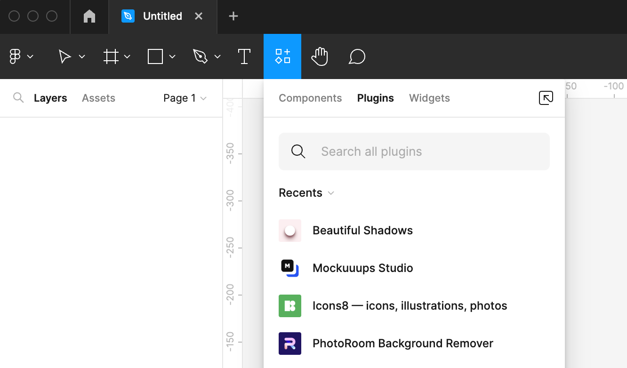The width and height of the screenshot is (627, 368).
Task: Open the Comment tool
Action: 357,56
